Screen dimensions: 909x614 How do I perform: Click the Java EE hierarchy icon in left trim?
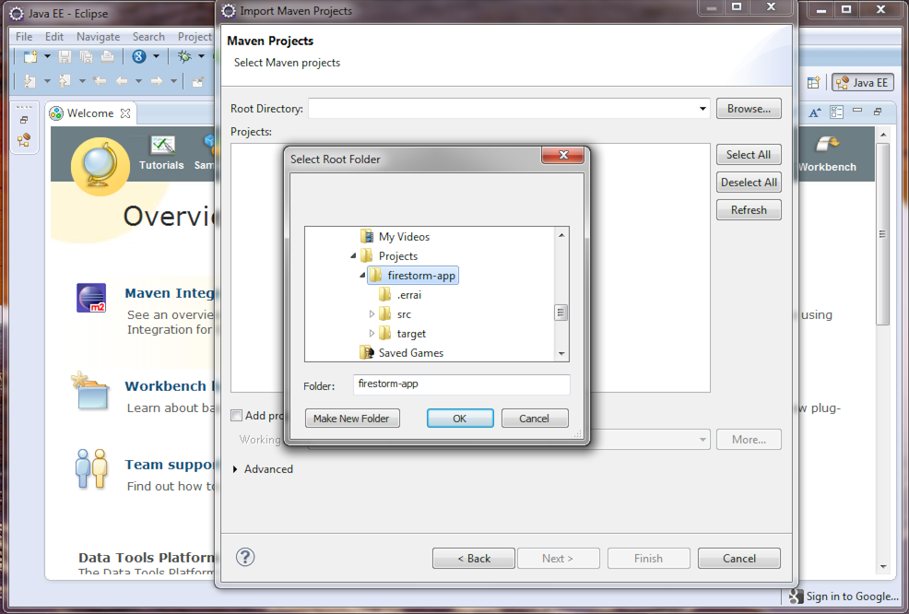point(24,140)
